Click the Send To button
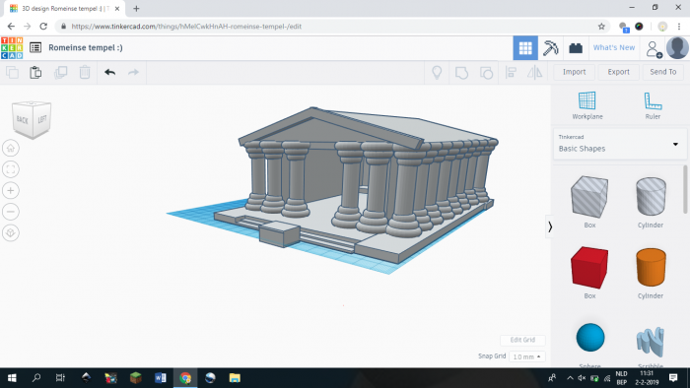The width and height of the screenshot is (690, 388). pyautogui.click(x=662, y=72)
